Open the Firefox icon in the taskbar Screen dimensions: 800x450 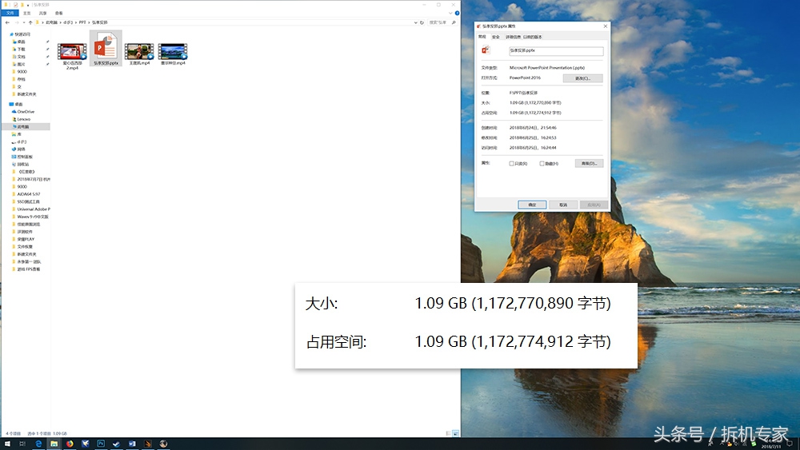[70, 443]
